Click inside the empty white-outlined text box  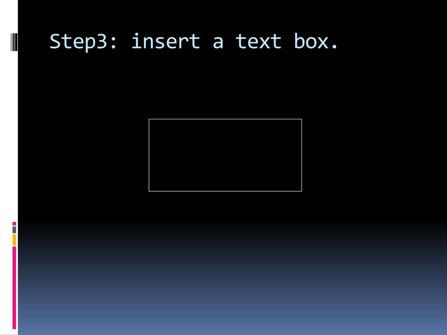225,155
